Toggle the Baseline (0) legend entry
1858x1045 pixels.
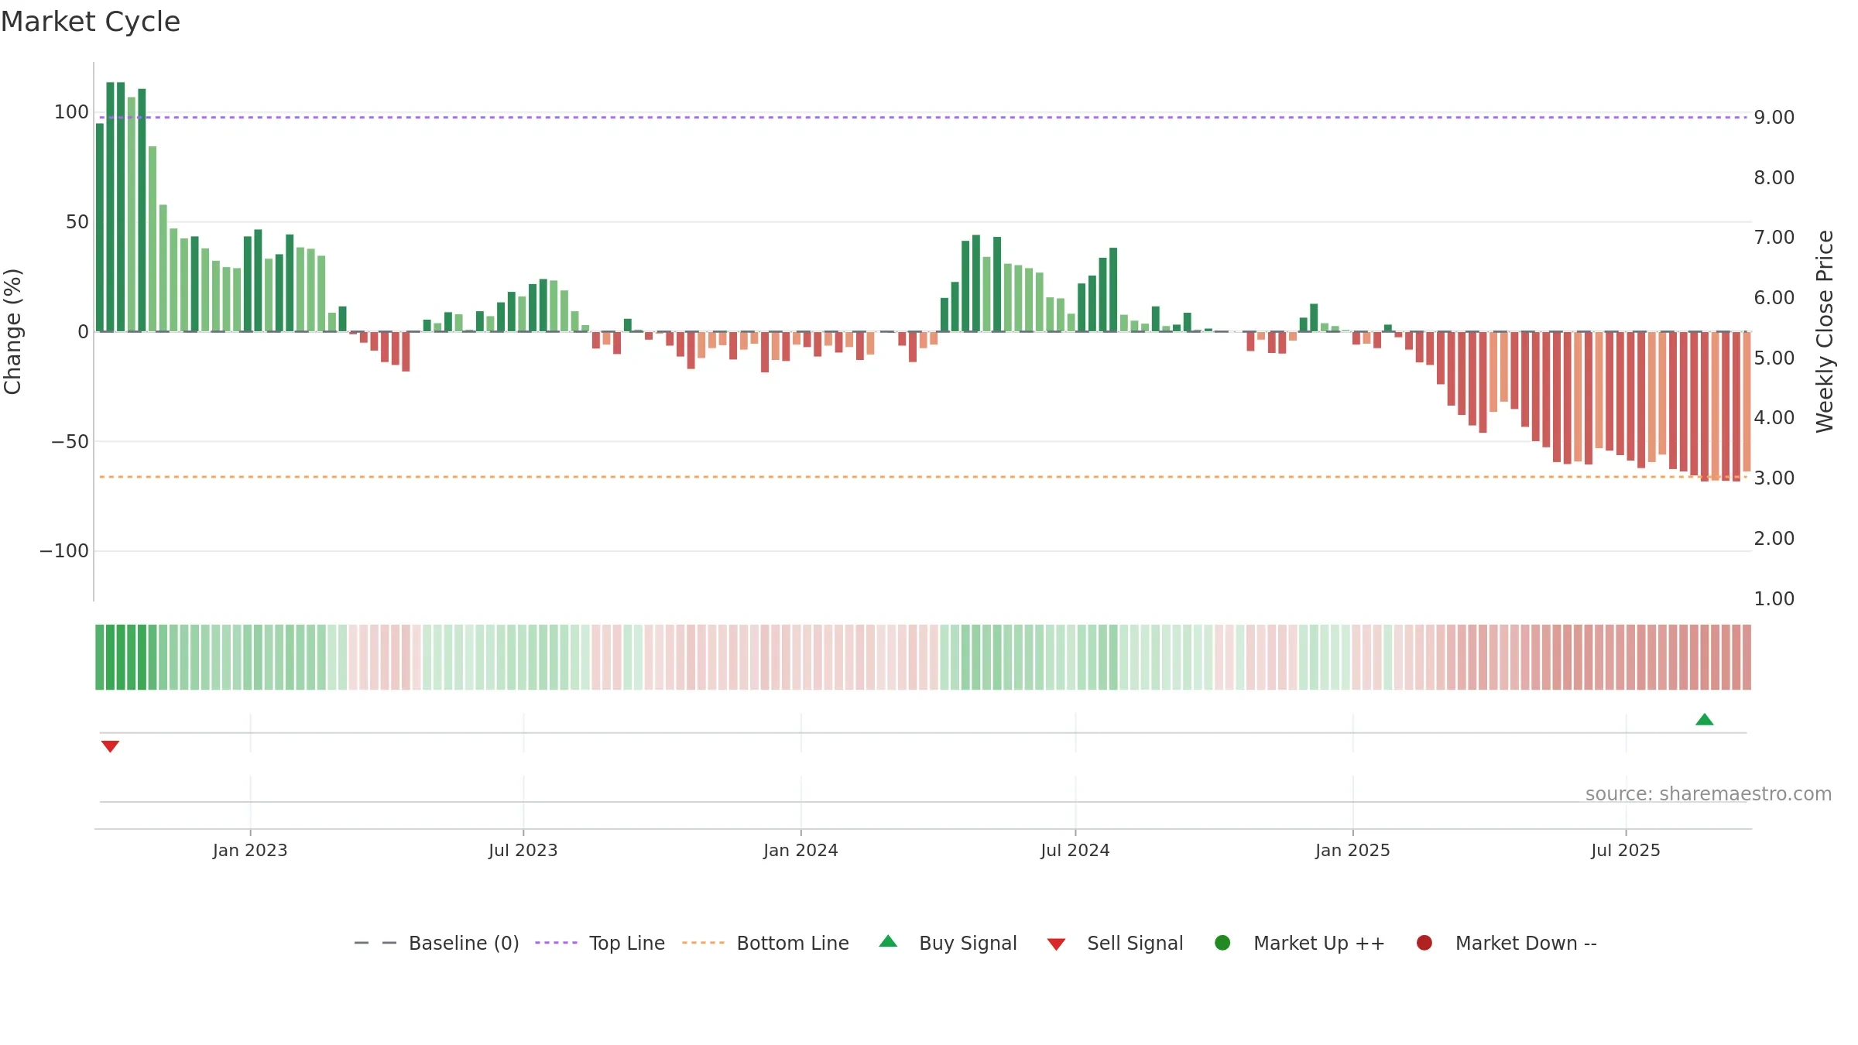[x=437, y=943]
